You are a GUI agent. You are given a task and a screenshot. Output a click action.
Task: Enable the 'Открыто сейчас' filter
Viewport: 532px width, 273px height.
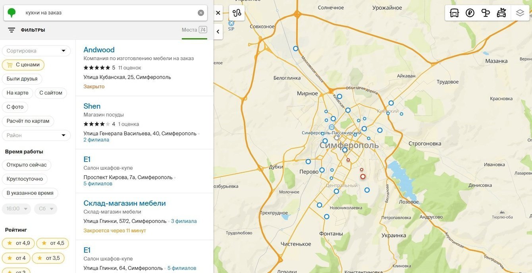click(27, 165)
